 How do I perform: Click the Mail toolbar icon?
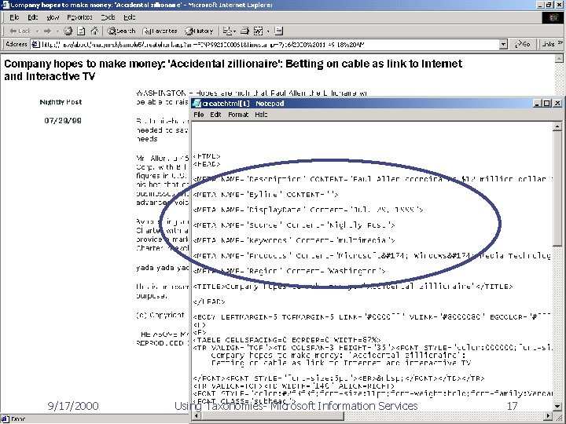(227, 31)
